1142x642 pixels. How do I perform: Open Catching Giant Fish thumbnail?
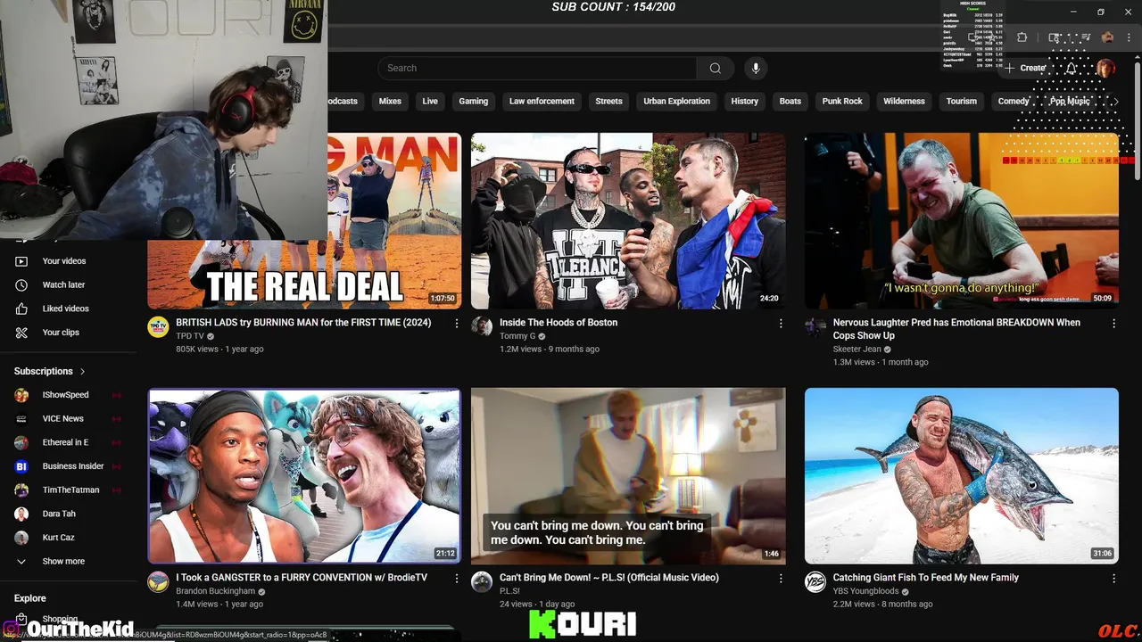[x=962, y=475]
